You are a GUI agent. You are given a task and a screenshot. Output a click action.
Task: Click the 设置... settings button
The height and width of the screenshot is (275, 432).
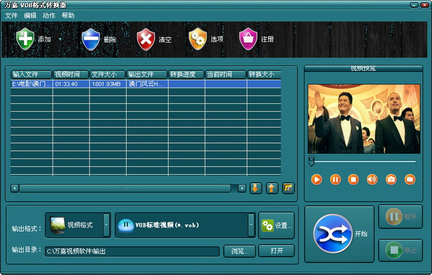point(277,226)
